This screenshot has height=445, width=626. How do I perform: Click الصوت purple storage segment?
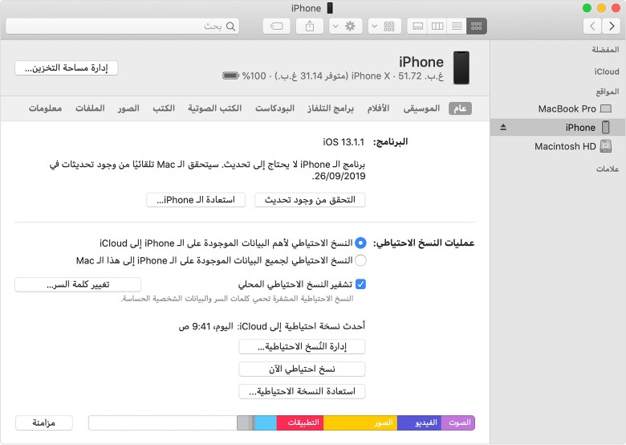(x=458, y=423)
